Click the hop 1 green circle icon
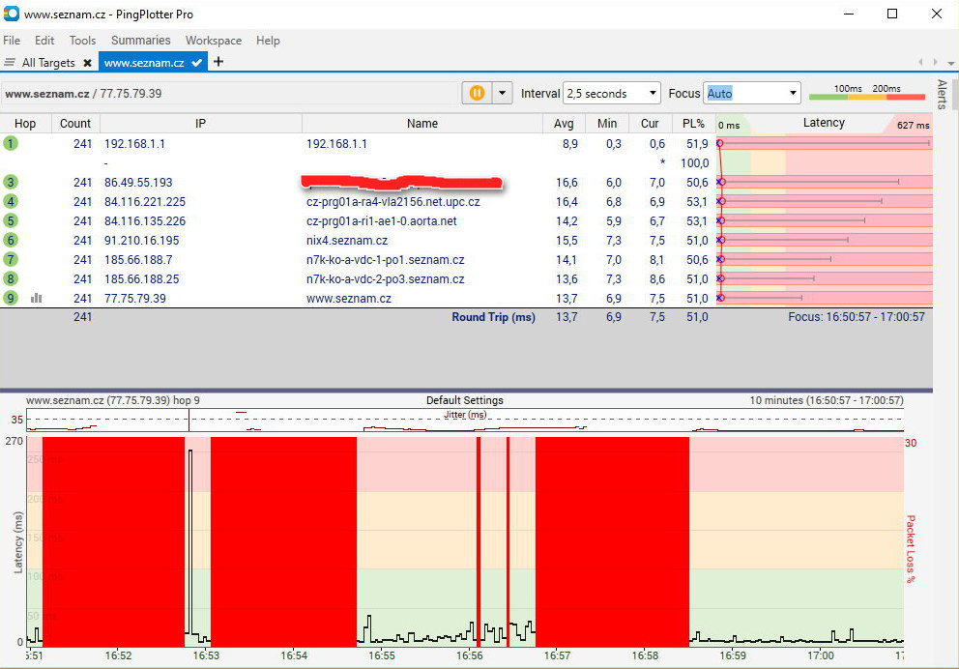Viewport: 959px width, 669px height. (11, 143)
